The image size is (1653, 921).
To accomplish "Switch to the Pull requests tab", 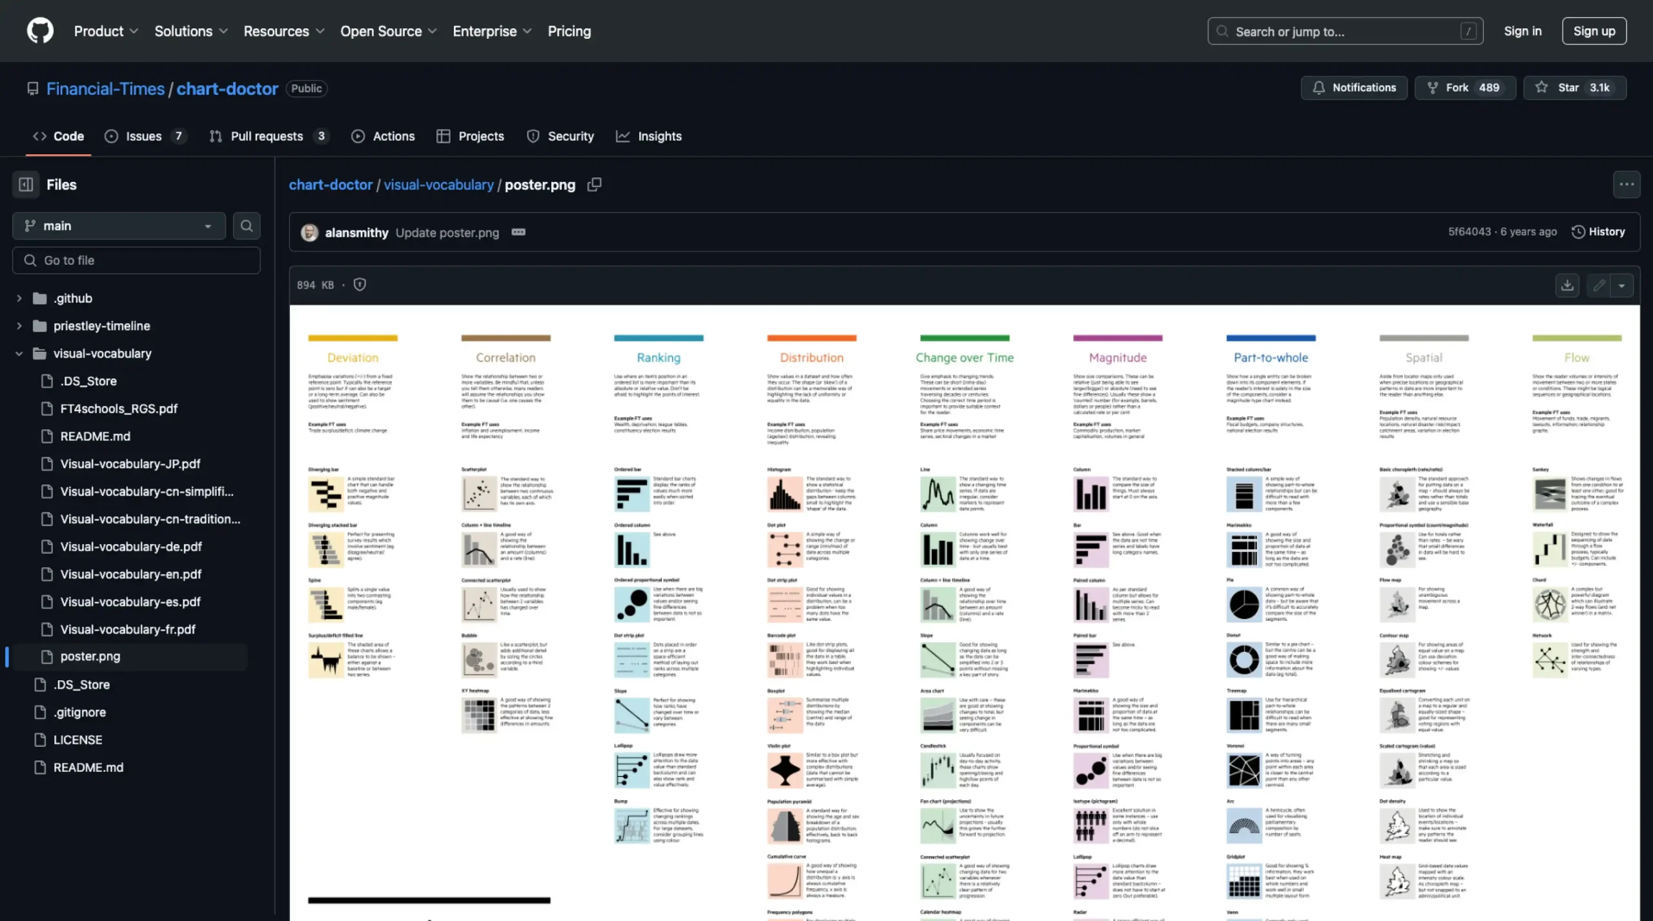I will click(269, 136).
